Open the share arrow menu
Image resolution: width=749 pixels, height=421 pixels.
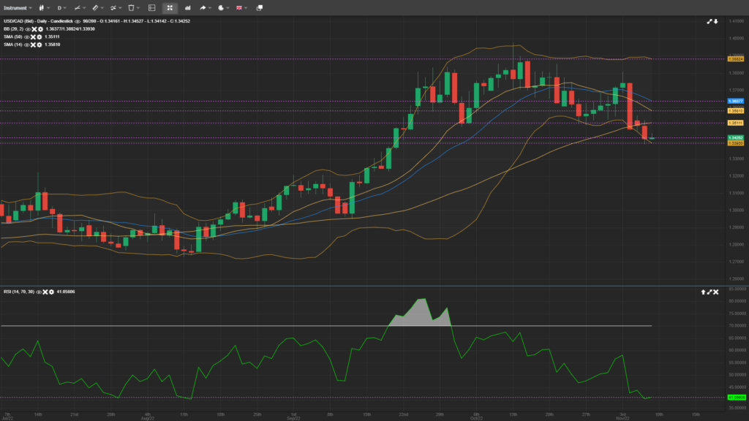204,7
